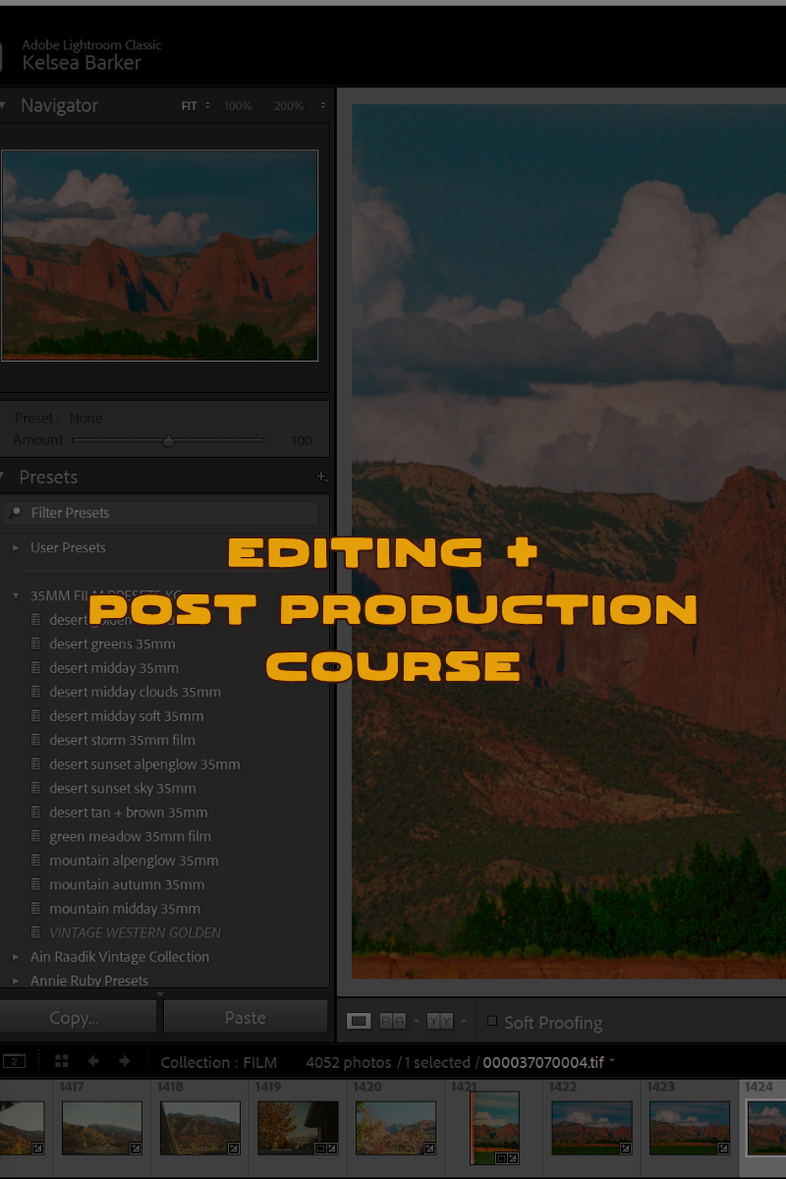Click the 4052 photos count text
The image size is (786, 1179).
(348, 1062)
